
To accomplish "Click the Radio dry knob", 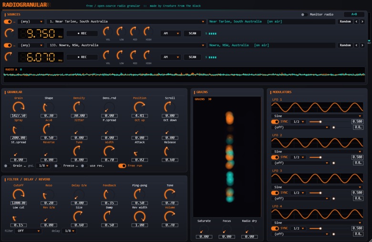I will click(x=249, y=229).
